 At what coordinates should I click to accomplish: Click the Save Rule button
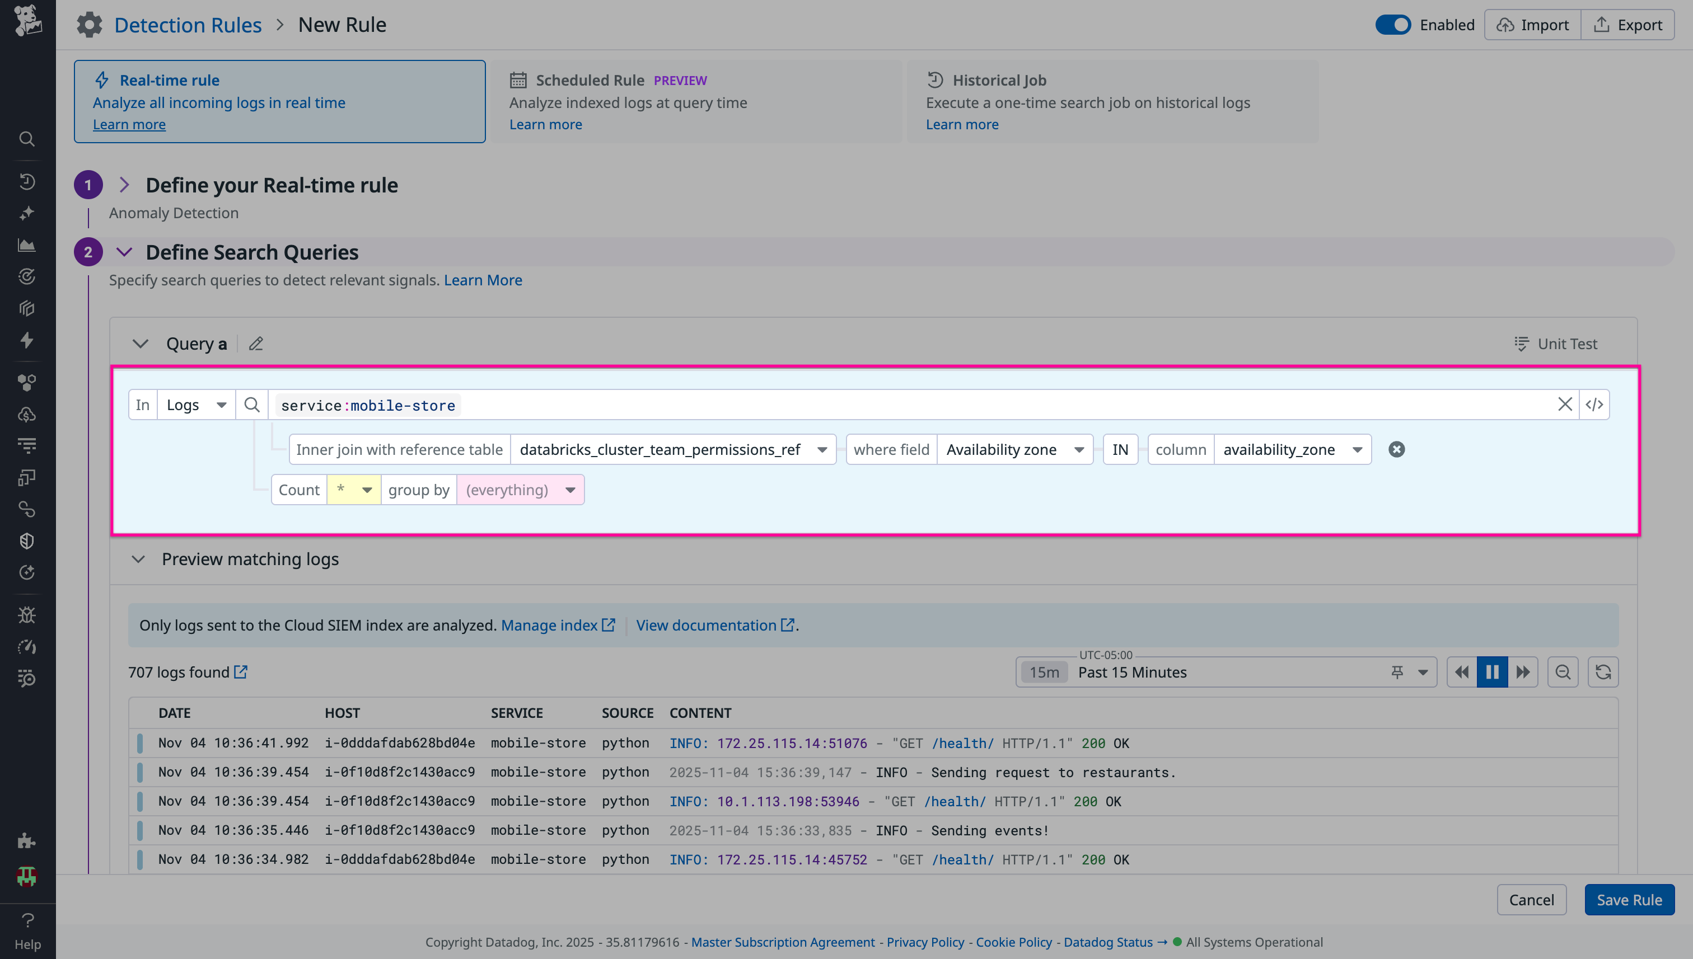pyautogui.click(x=1629, y=899)
